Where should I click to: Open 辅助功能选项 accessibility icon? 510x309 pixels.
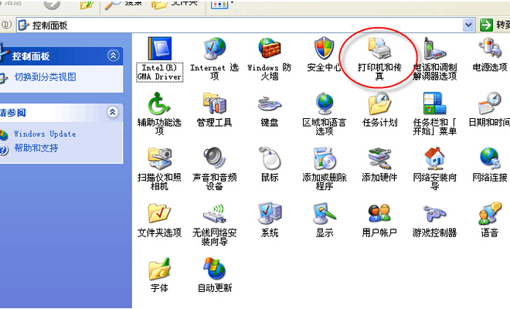(x=159, y=104)
